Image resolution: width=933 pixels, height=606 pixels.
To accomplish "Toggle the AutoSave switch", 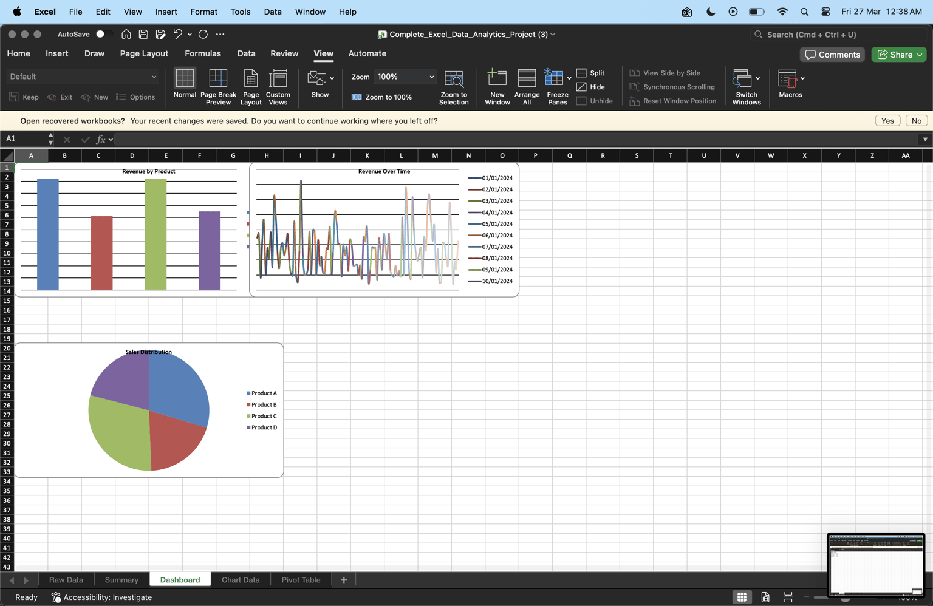I will click(104, 35).
